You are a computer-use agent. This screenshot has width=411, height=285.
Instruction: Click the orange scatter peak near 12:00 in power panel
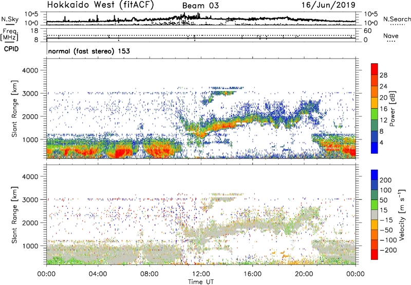click(x=201, y=135)
